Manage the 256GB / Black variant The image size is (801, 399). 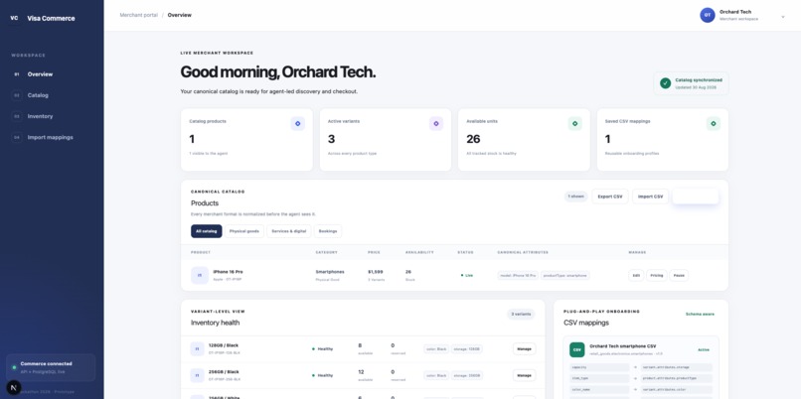[524, 375]
